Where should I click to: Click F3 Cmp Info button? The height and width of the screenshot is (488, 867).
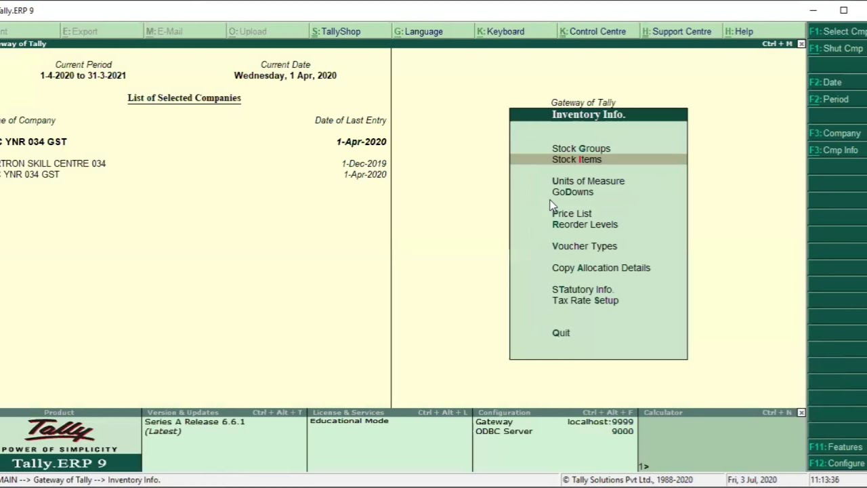pyautogui.click(x=837, y=150)
